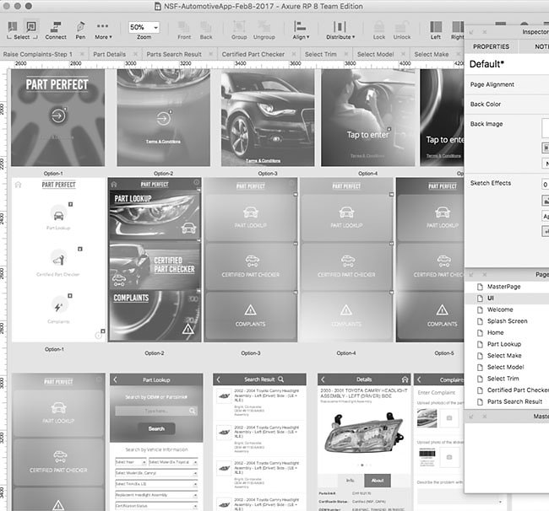Close the Certified Part Checker tab
Viewport: 549px width, 511px height.
pos(294,54)
